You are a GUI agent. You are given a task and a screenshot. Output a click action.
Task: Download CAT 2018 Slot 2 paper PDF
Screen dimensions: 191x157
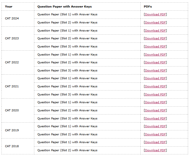coord(155,150)
